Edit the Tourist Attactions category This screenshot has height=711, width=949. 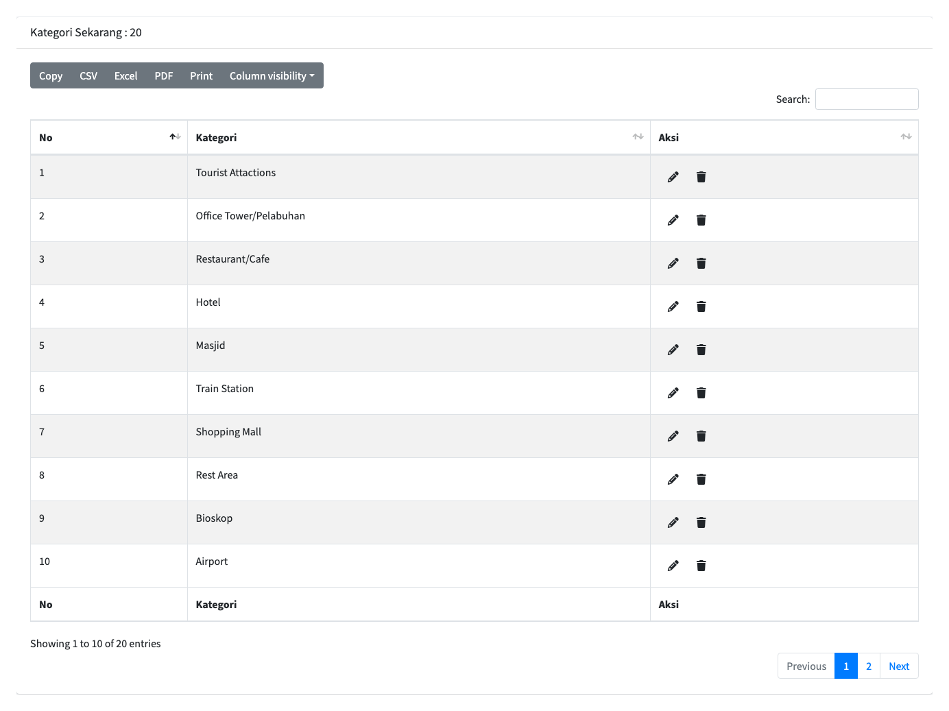(673, 177)
